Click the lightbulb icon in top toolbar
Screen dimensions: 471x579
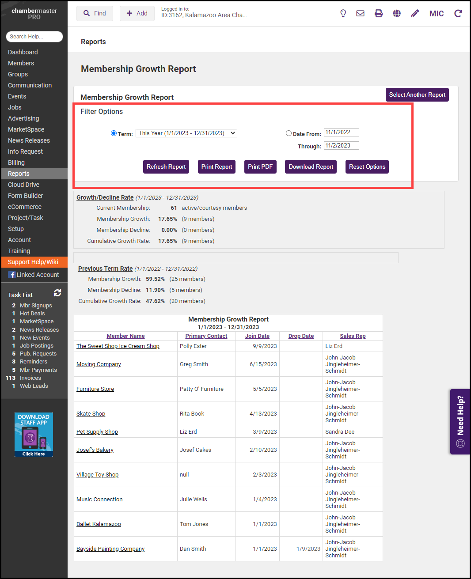[343, 14]
